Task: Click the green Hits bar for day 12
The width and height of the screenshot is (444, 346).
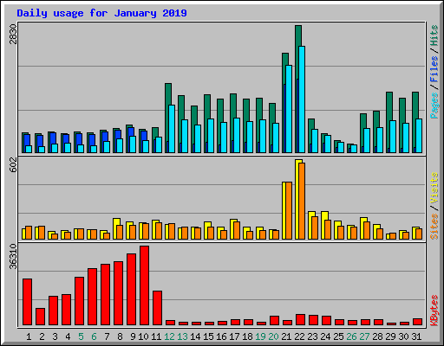Action: tap(168, 94)
